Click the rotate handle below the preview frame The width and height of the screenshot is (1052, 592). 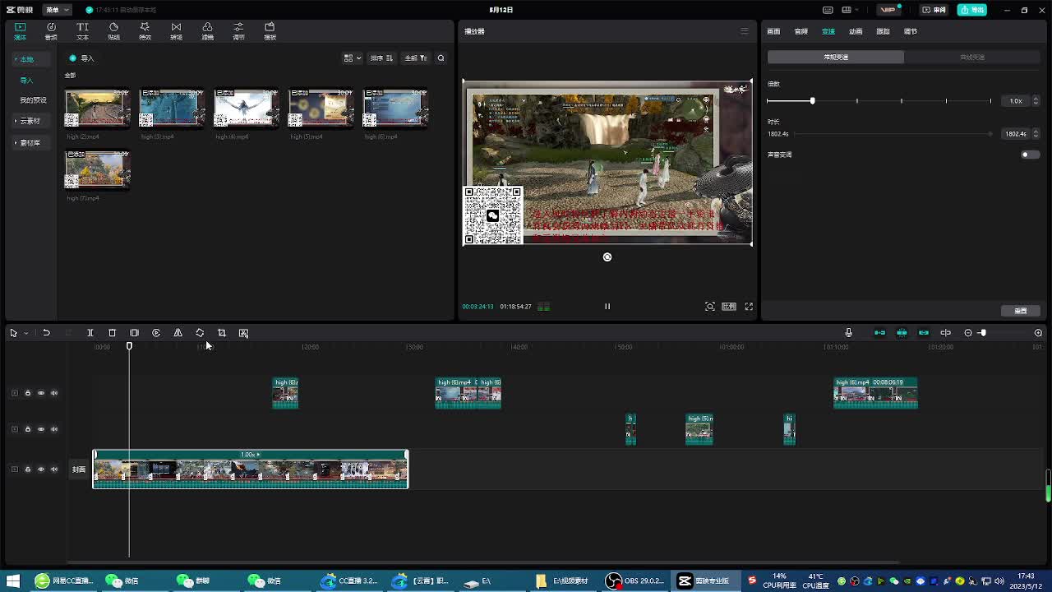[607, 257]
